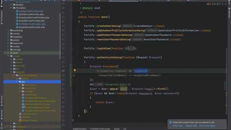Expand the bootstrap folder

pos(8,30)
